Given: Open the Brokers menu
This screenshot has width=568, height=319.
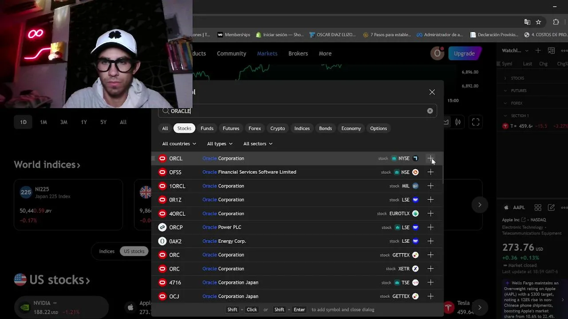Looking at the screenshot, I should point(298,54).
